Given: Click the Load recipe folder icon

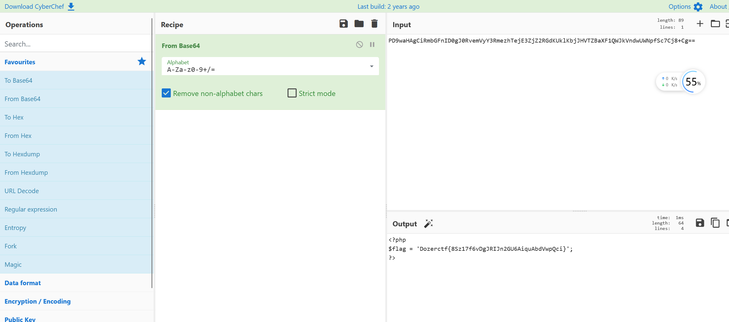Looking at the screenshot, I should (359, 24).
